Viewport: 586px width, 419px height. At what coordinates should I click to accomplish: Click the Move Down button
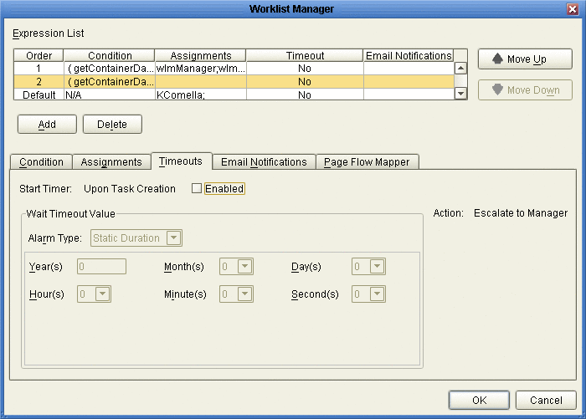click(525, 90)
